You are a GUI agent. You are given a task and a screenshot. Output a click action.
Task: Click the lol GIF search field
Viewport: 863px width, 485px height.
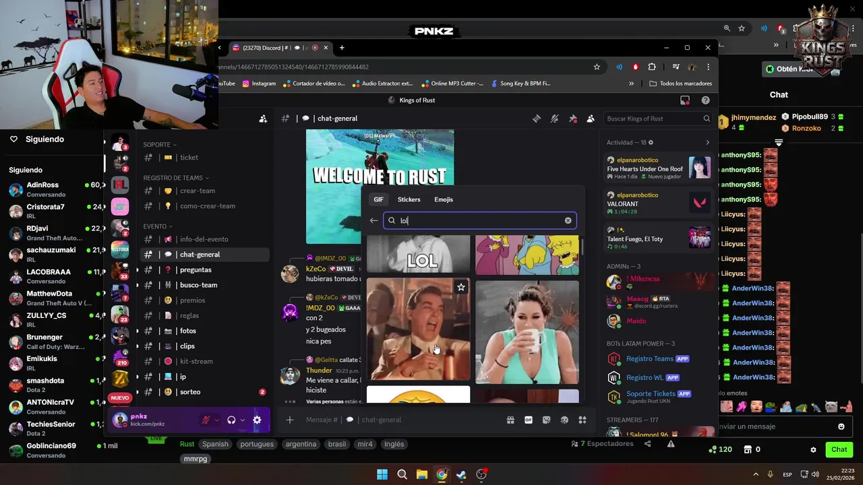point(479,220)
